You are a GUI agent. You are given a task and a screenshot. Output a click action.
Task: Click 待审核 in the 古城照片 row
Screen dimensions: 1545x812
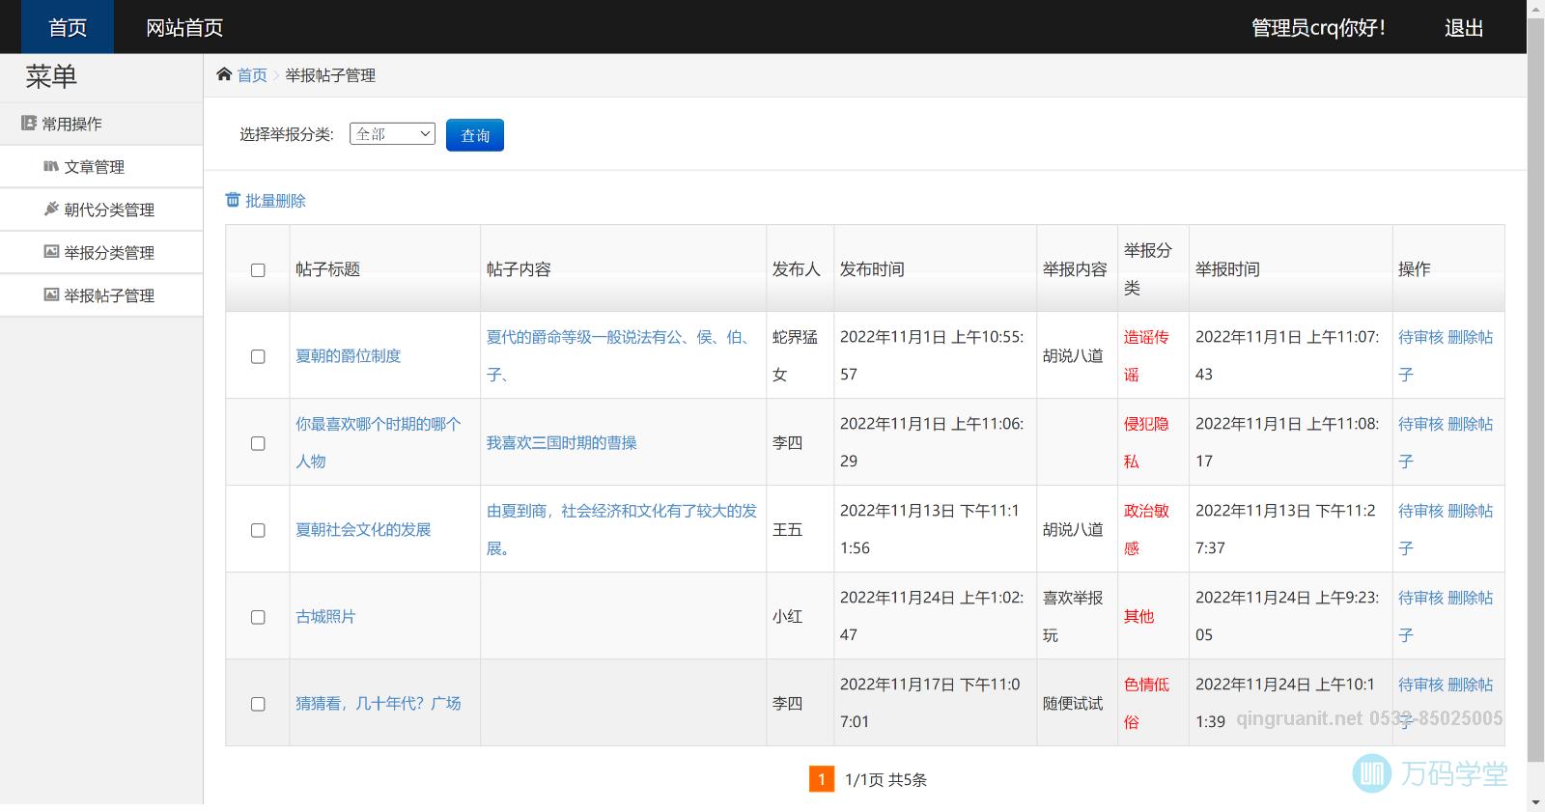pos(1420,598)
